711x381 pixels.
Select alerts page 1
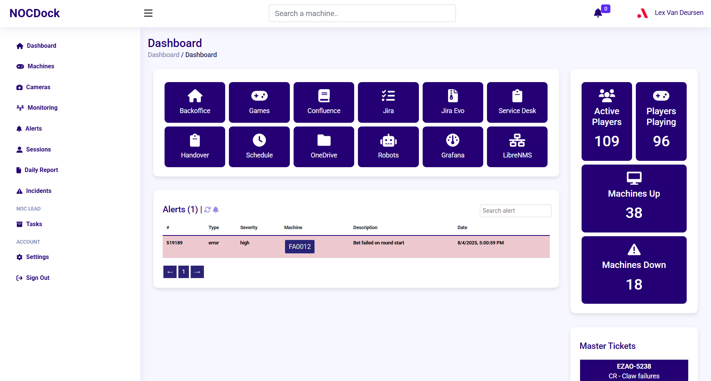click(x=184, y=272)
